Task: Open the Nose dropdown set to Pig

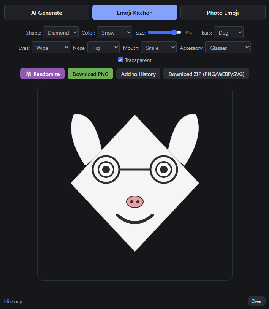Action: click(x=103, y=48)
